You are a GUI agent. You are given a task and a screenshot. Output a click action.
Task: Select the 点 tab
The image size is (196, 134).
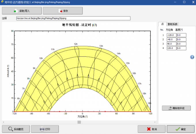[x=162, y=24]
